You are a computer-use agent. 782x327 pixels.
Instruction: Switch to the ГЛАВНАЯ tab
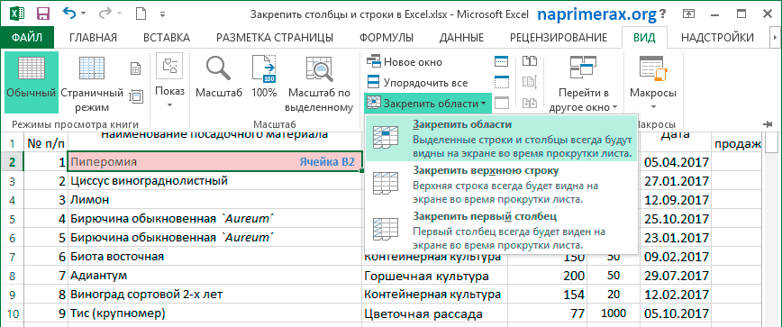(x=94, y=38)
